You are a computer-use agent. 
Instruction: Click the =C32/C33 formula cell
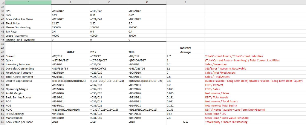109,85
